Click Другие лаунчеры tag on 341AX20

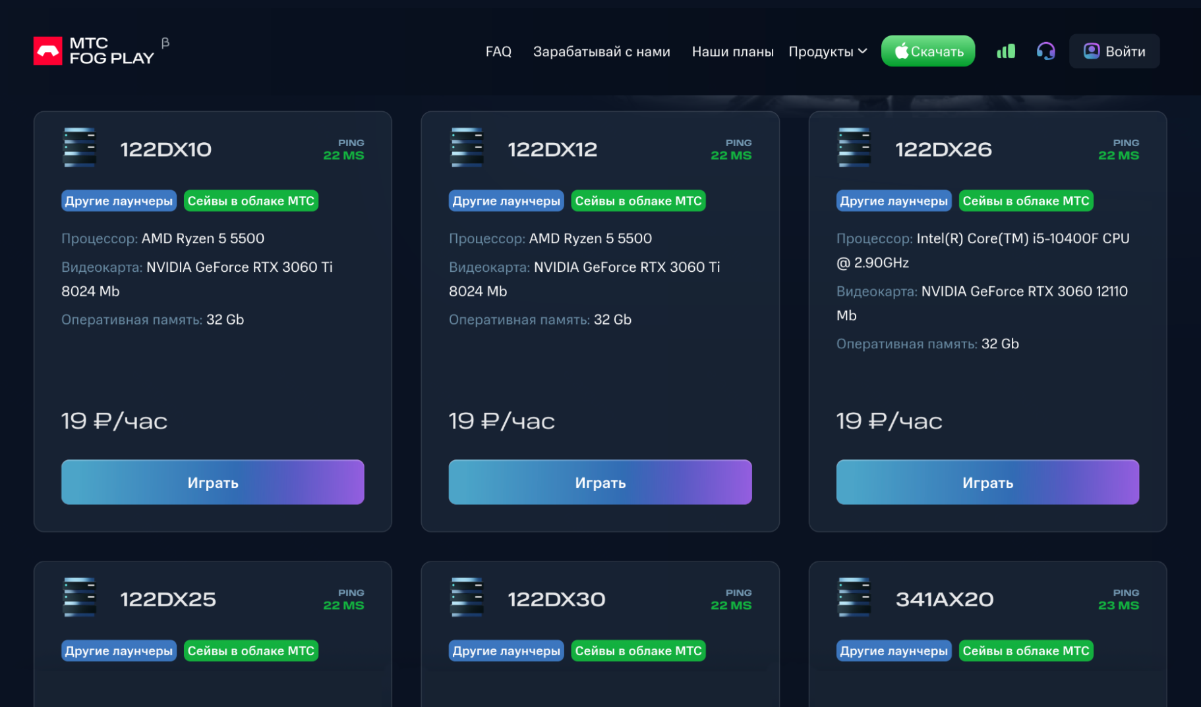pyautogui.click(x=894, y=650)
